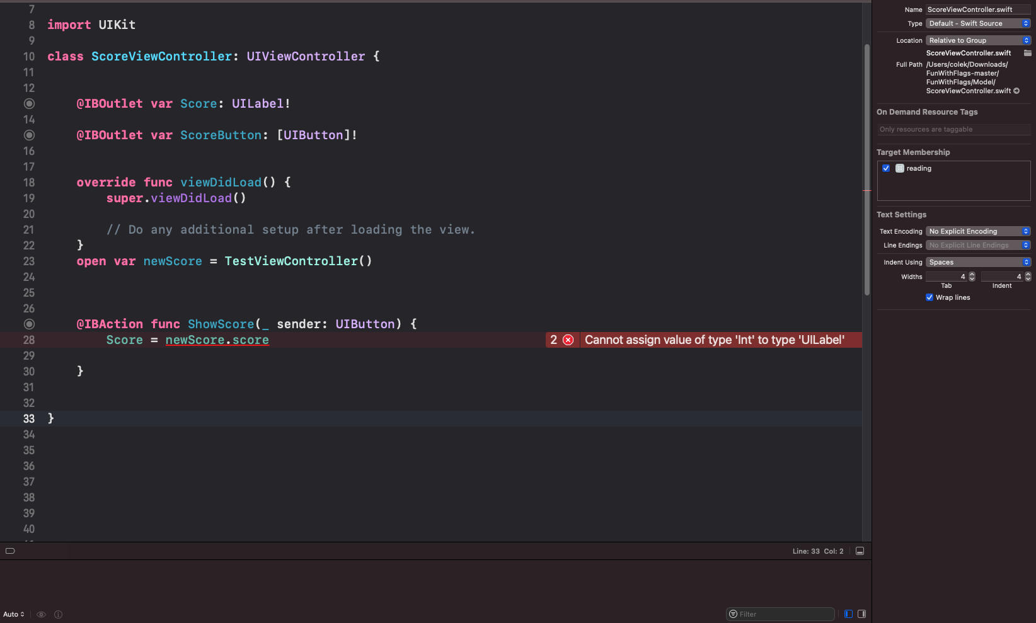
Task: Expand the Text Encoding dropdown
Action: [977, 231]
